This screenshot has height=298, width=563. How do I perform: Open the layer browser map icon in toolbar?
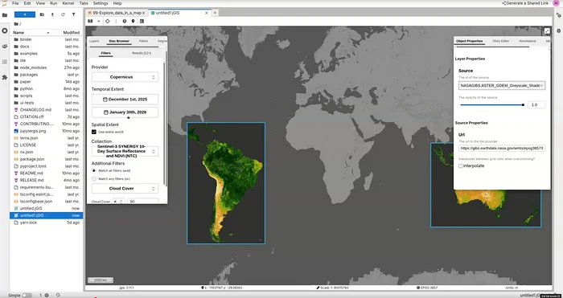point(90,21)
